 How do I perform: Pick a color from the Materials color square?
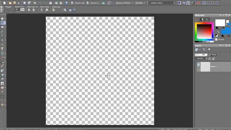[x=204, y=31]
